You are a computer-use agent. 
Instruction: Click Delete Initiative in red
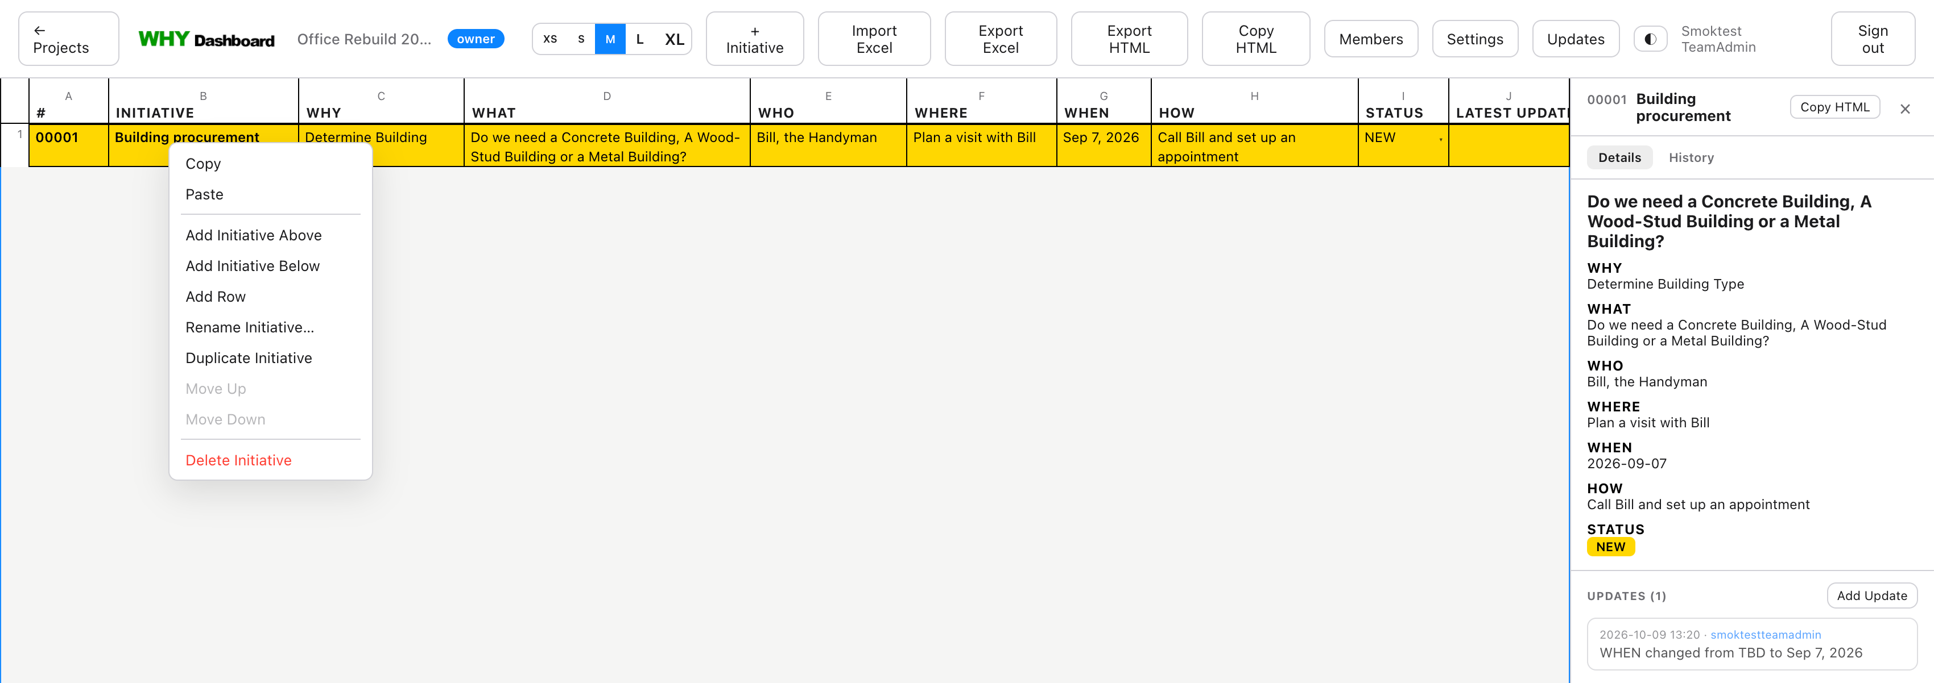(270, 460)
